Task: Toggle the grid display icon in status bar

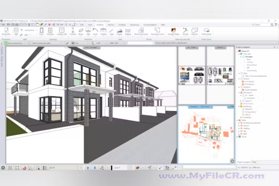Action: (x=10, y=168)
